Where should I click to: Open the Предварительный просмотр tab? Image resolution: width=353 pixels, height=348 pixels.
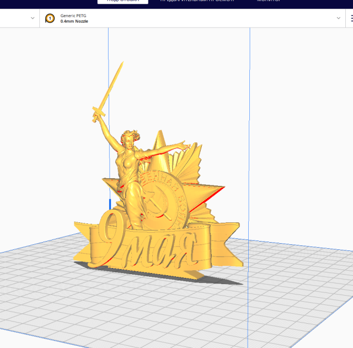click(197, 2)
